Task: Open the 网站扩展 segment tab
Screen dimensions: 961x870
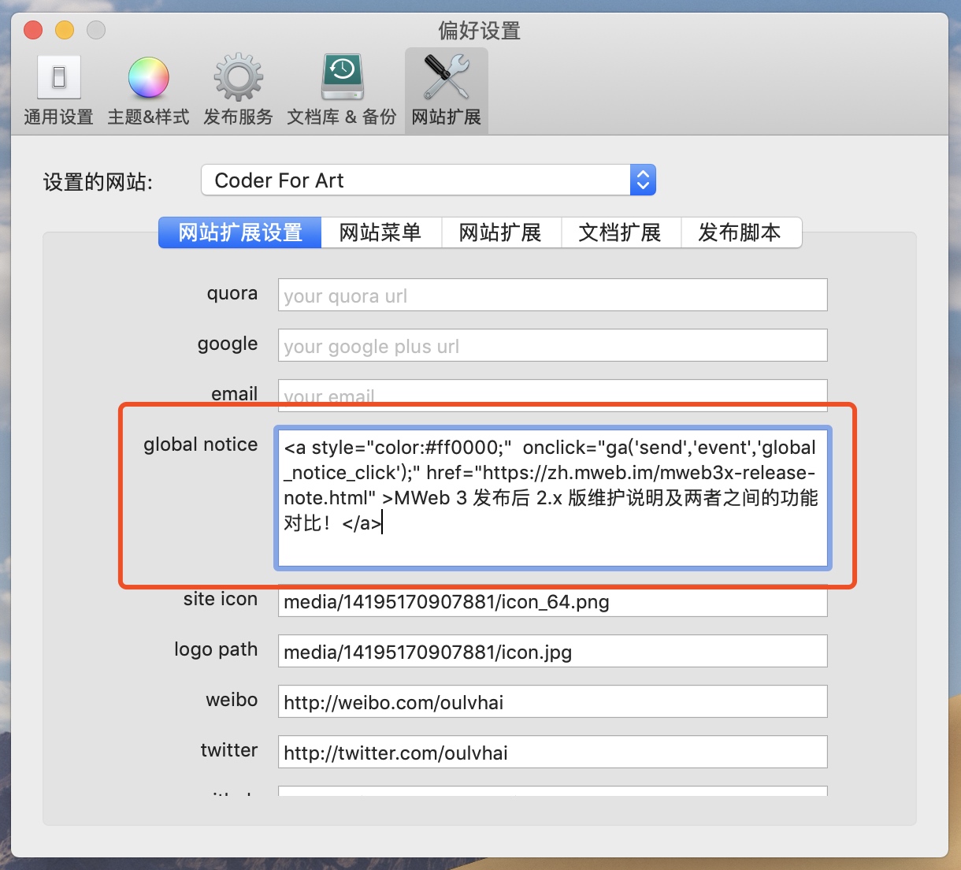Action: (x=500, y=233)
